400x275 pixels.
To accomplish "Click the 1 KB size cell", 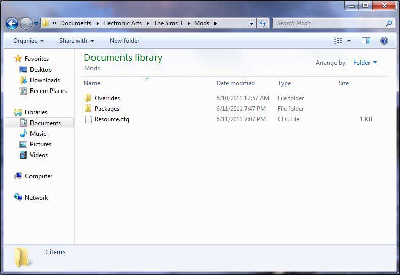I will (365, 119).
